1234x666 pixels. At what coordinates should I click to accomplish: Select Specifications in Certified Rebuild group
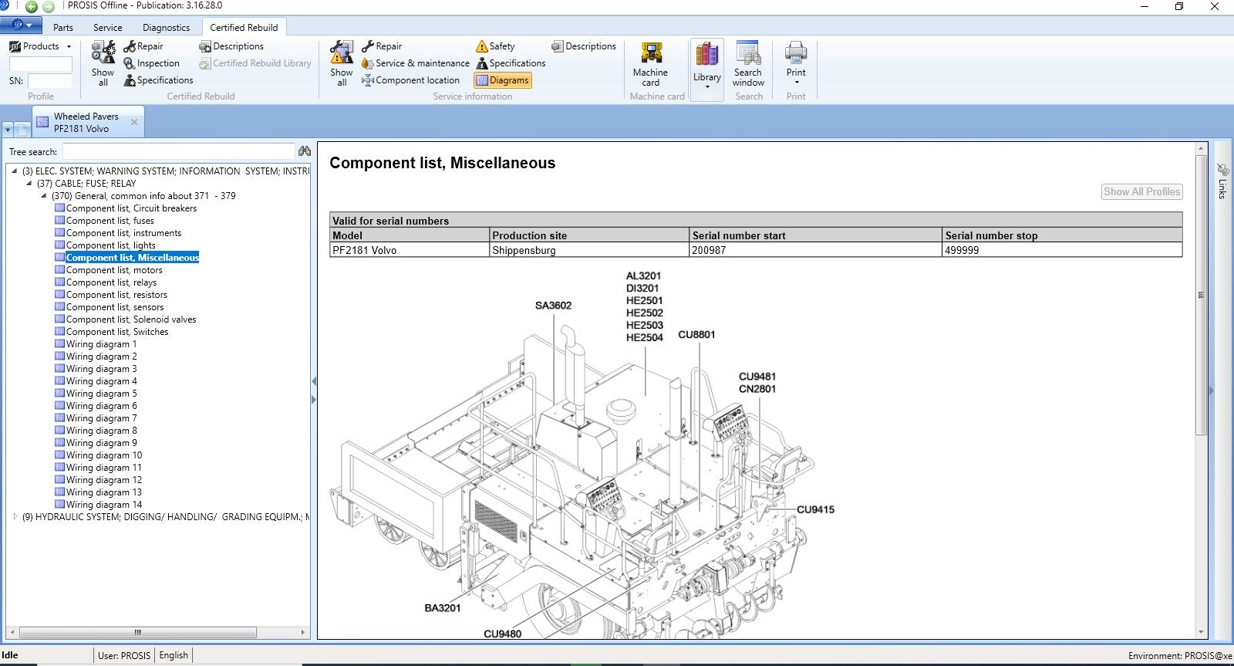point(158,80)
